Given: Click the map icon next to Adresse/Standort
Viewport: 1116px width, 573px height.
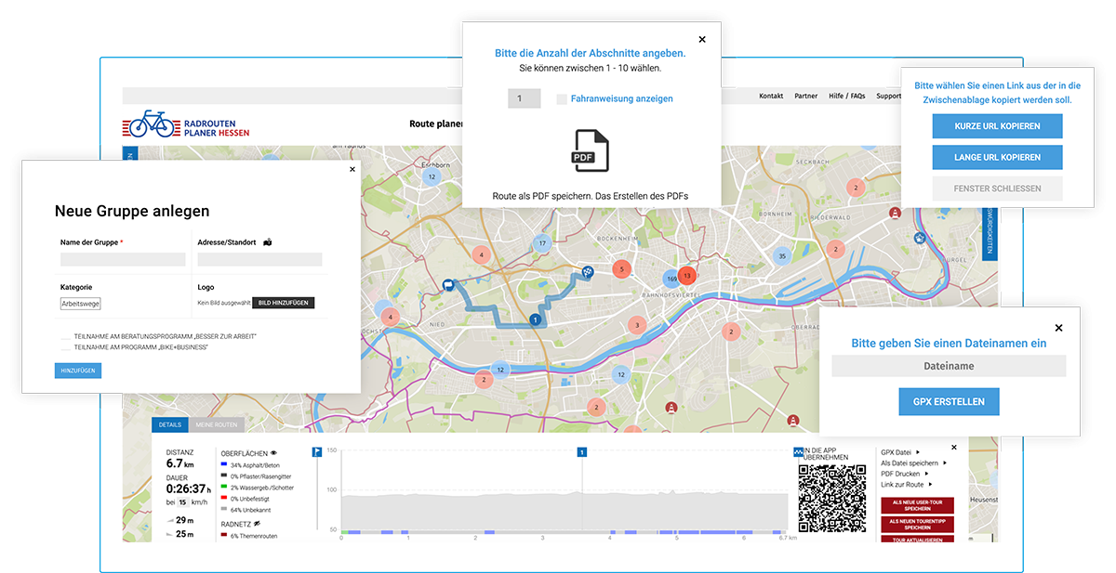Looking at the screenshot, I should tap(268, 242).
